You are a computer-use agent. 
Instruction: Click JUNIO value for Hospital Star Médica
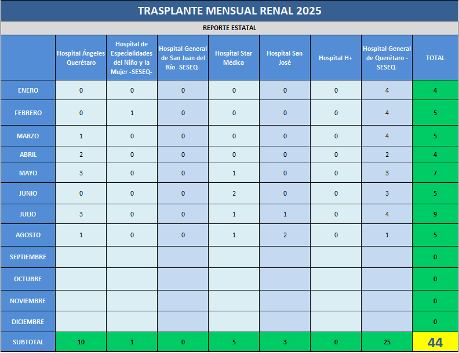pos(234,193)
